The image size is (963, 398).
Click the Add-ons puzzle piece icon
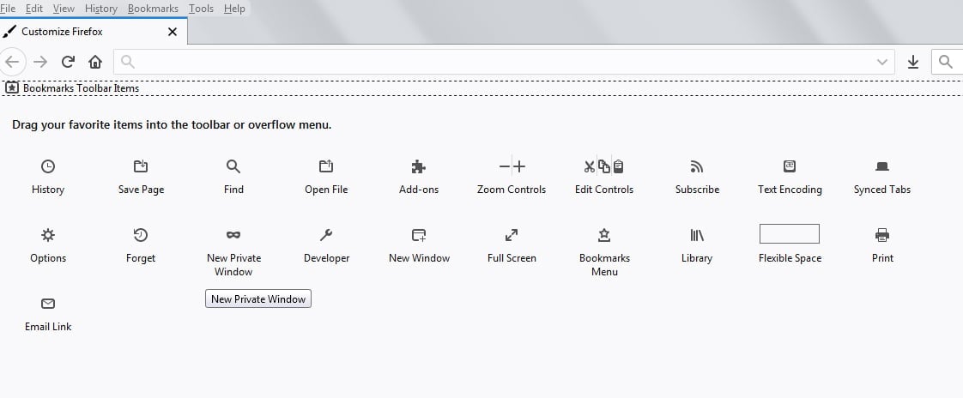tap(419, 166)
